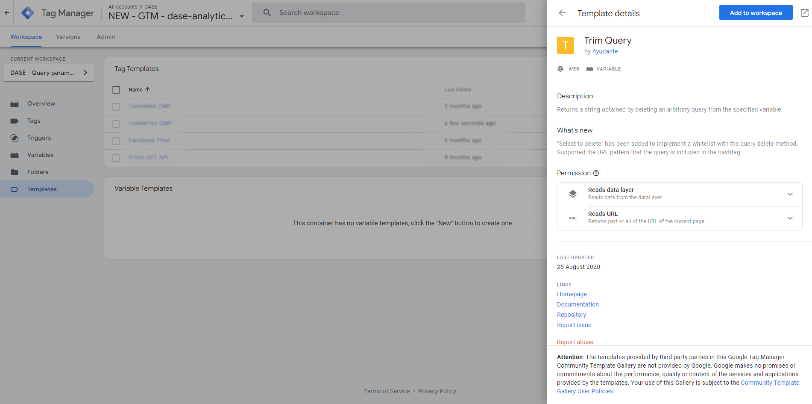Click the Name sort arrow
The image size is (812, 404).
click(148, 89)
